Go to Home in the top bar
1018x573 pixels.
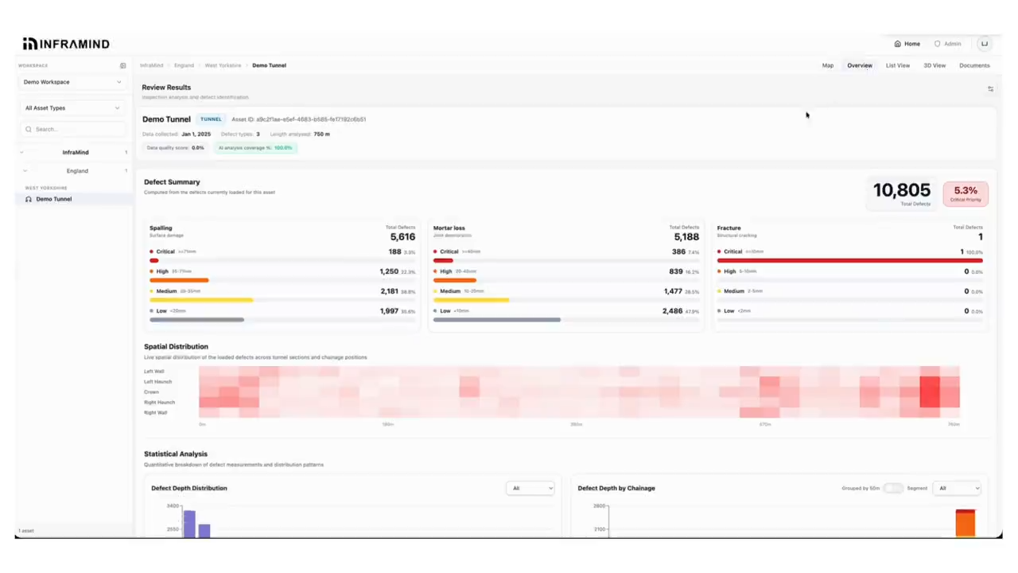pyautogui.click(x=907, y=44)
